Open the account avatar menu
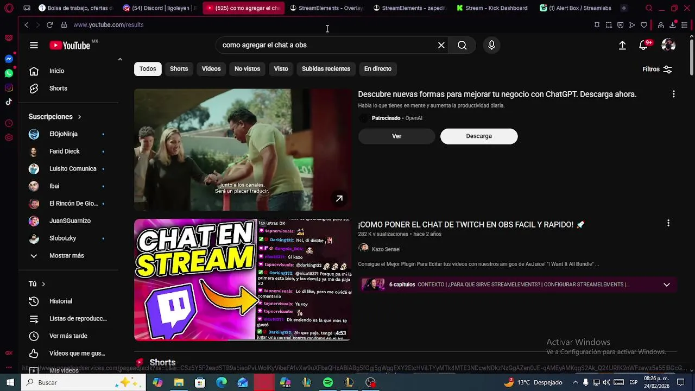Image resolution: width=695 pixels, height=391 pixels. tap(668, 45)
